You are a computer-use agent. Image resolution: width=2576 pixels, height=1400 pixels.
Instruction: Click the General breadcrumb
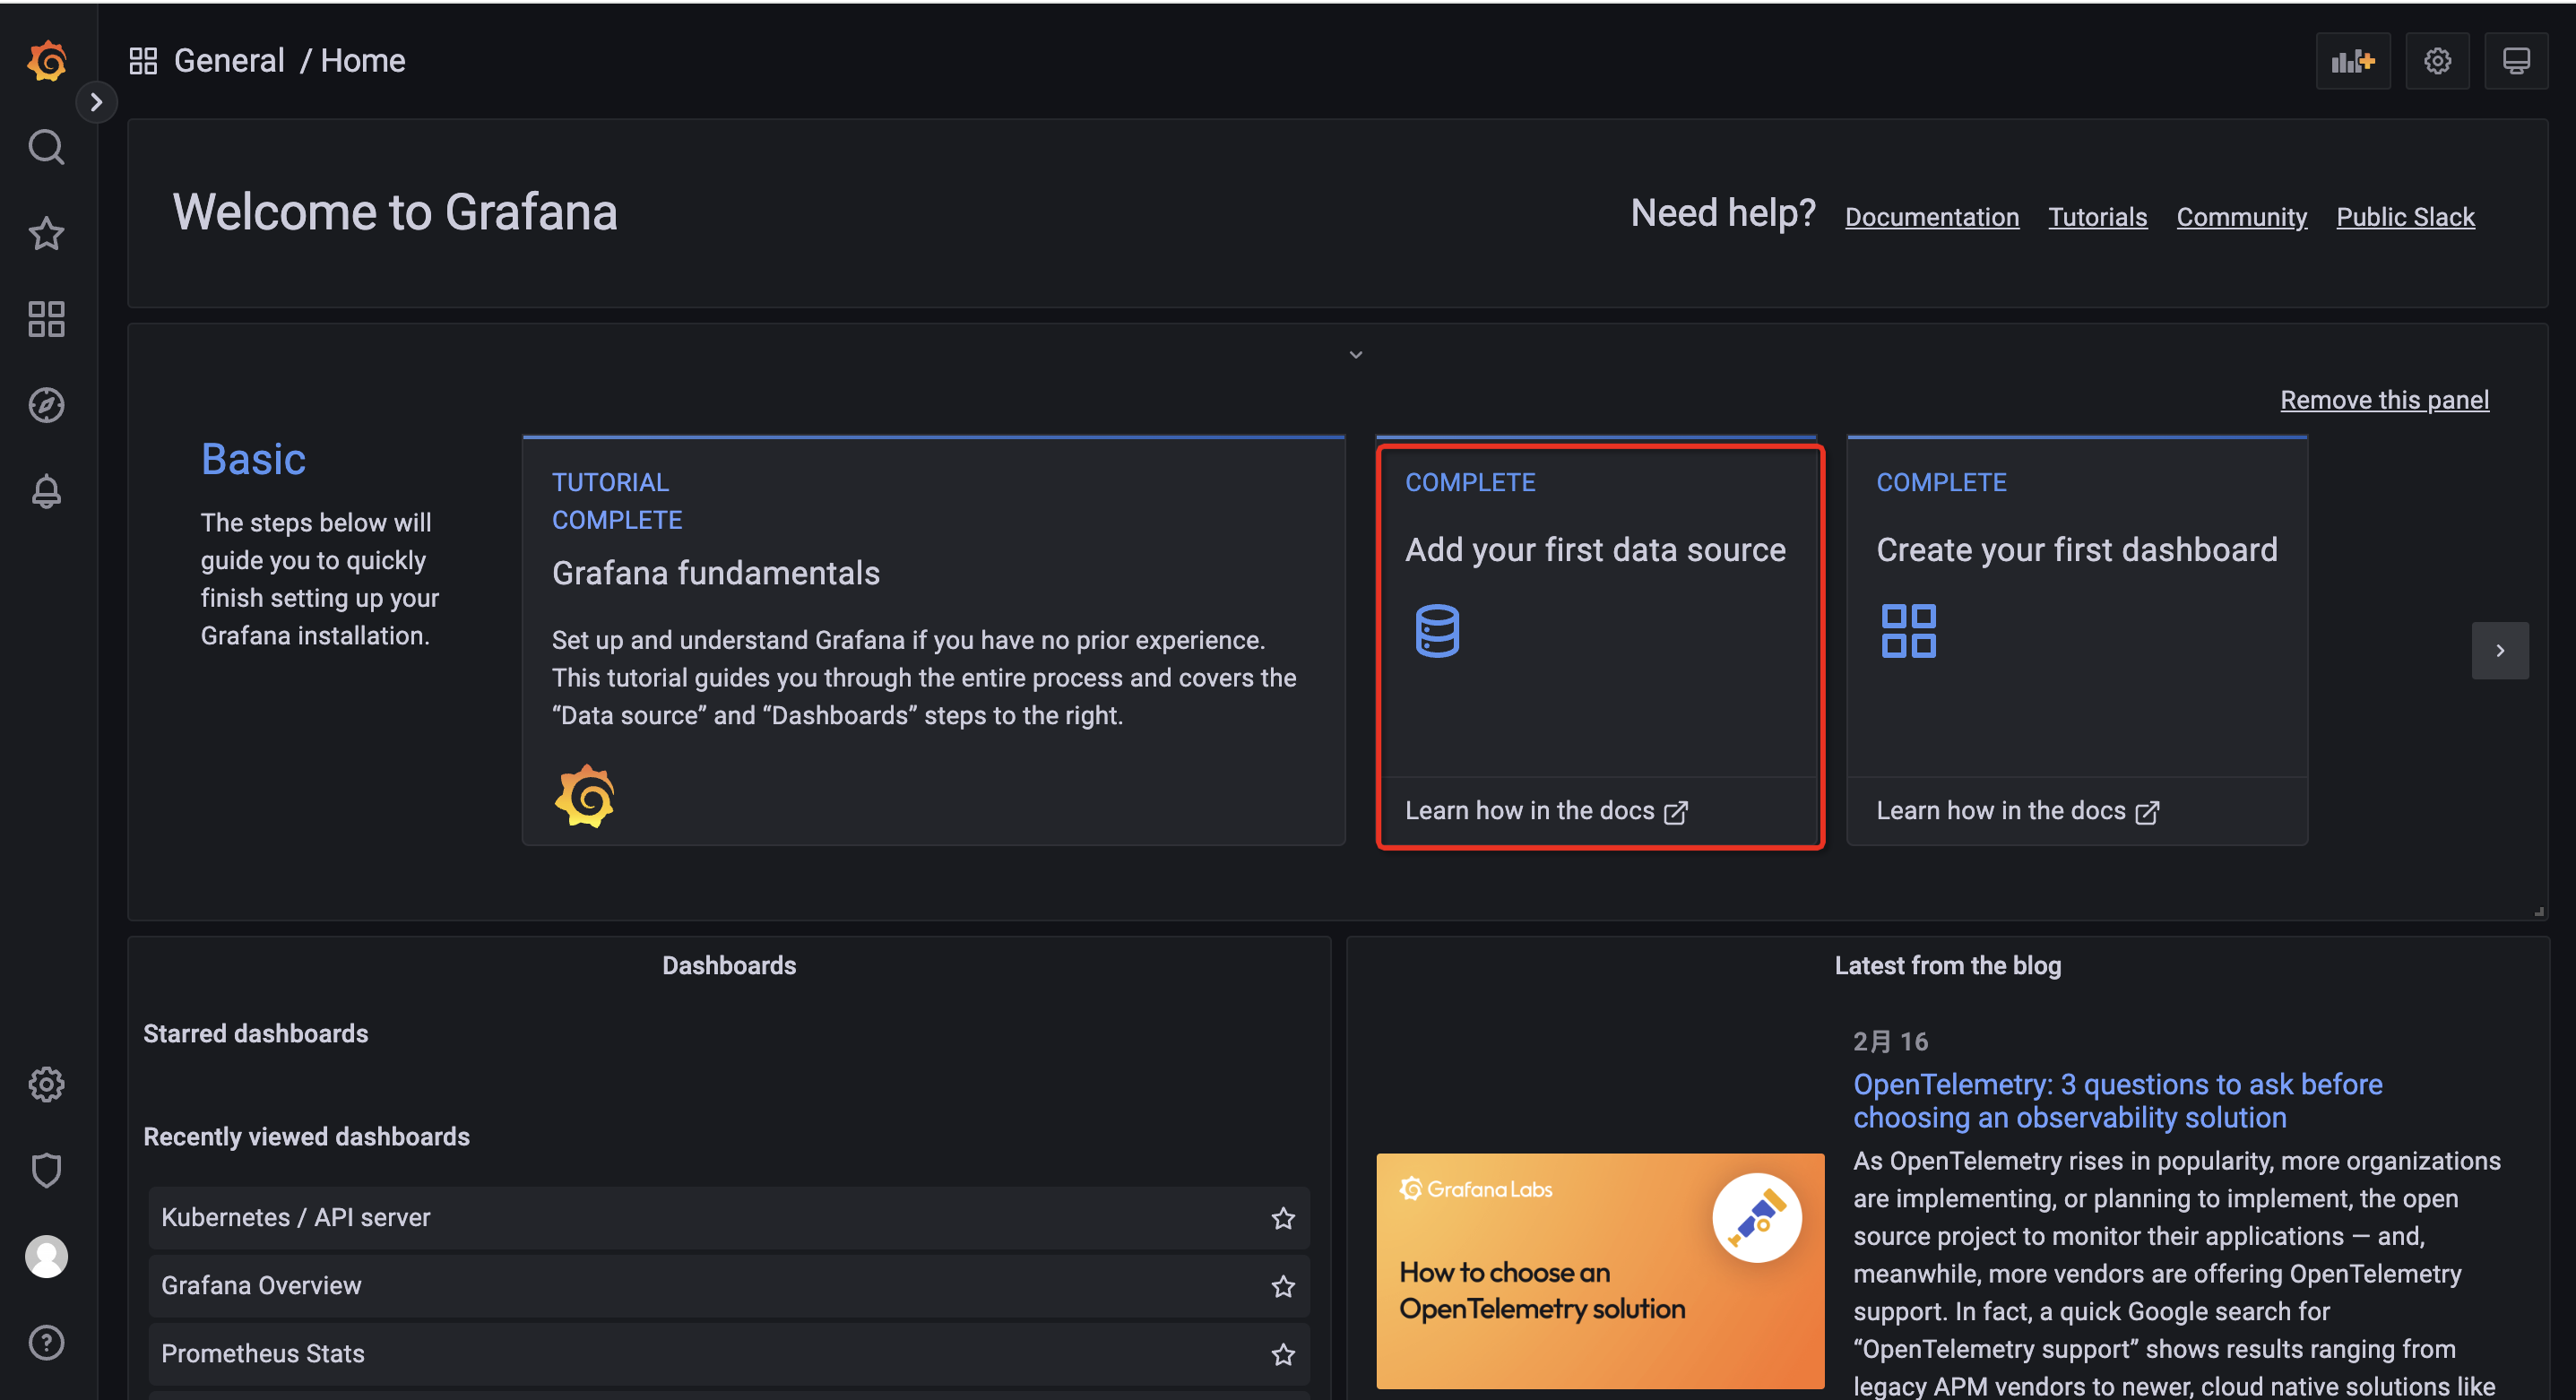pyautogui.click(x=229, y=61)
